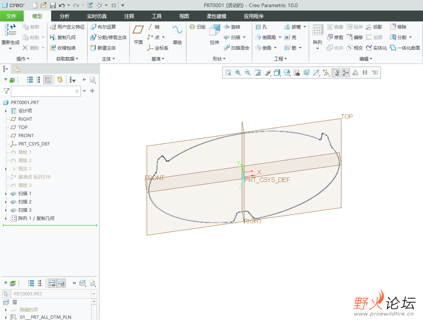Open the Shapes (形状) group dropdown
Viewport: 423px width, 320px height.
point(219,59)
